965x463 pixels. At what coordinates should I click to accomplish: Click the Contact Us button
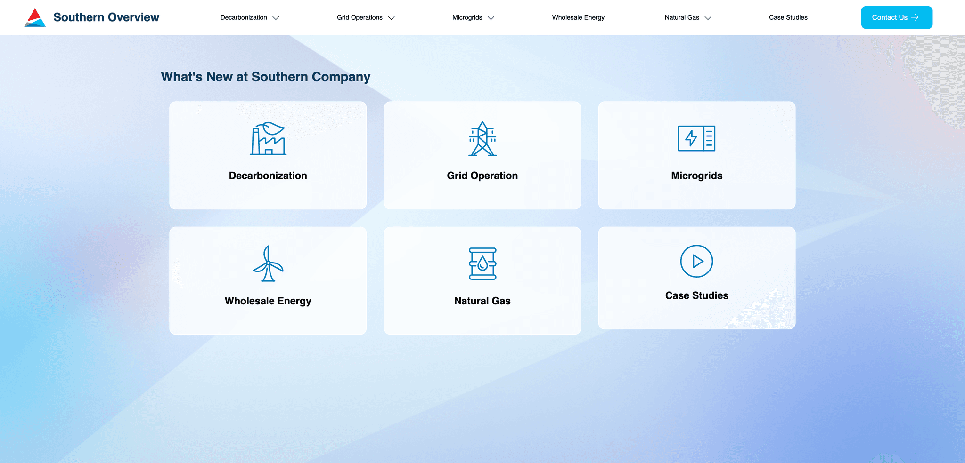point(897,17)
